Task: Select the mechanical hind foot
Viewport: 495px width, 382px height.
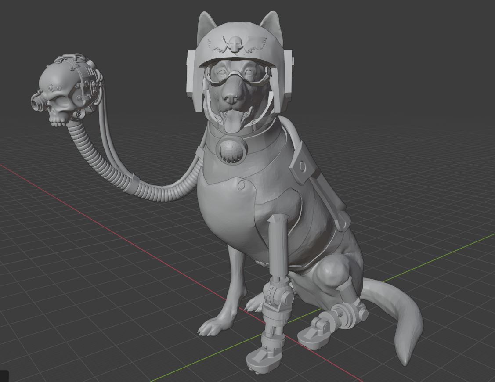Action: tap(314, 335)
